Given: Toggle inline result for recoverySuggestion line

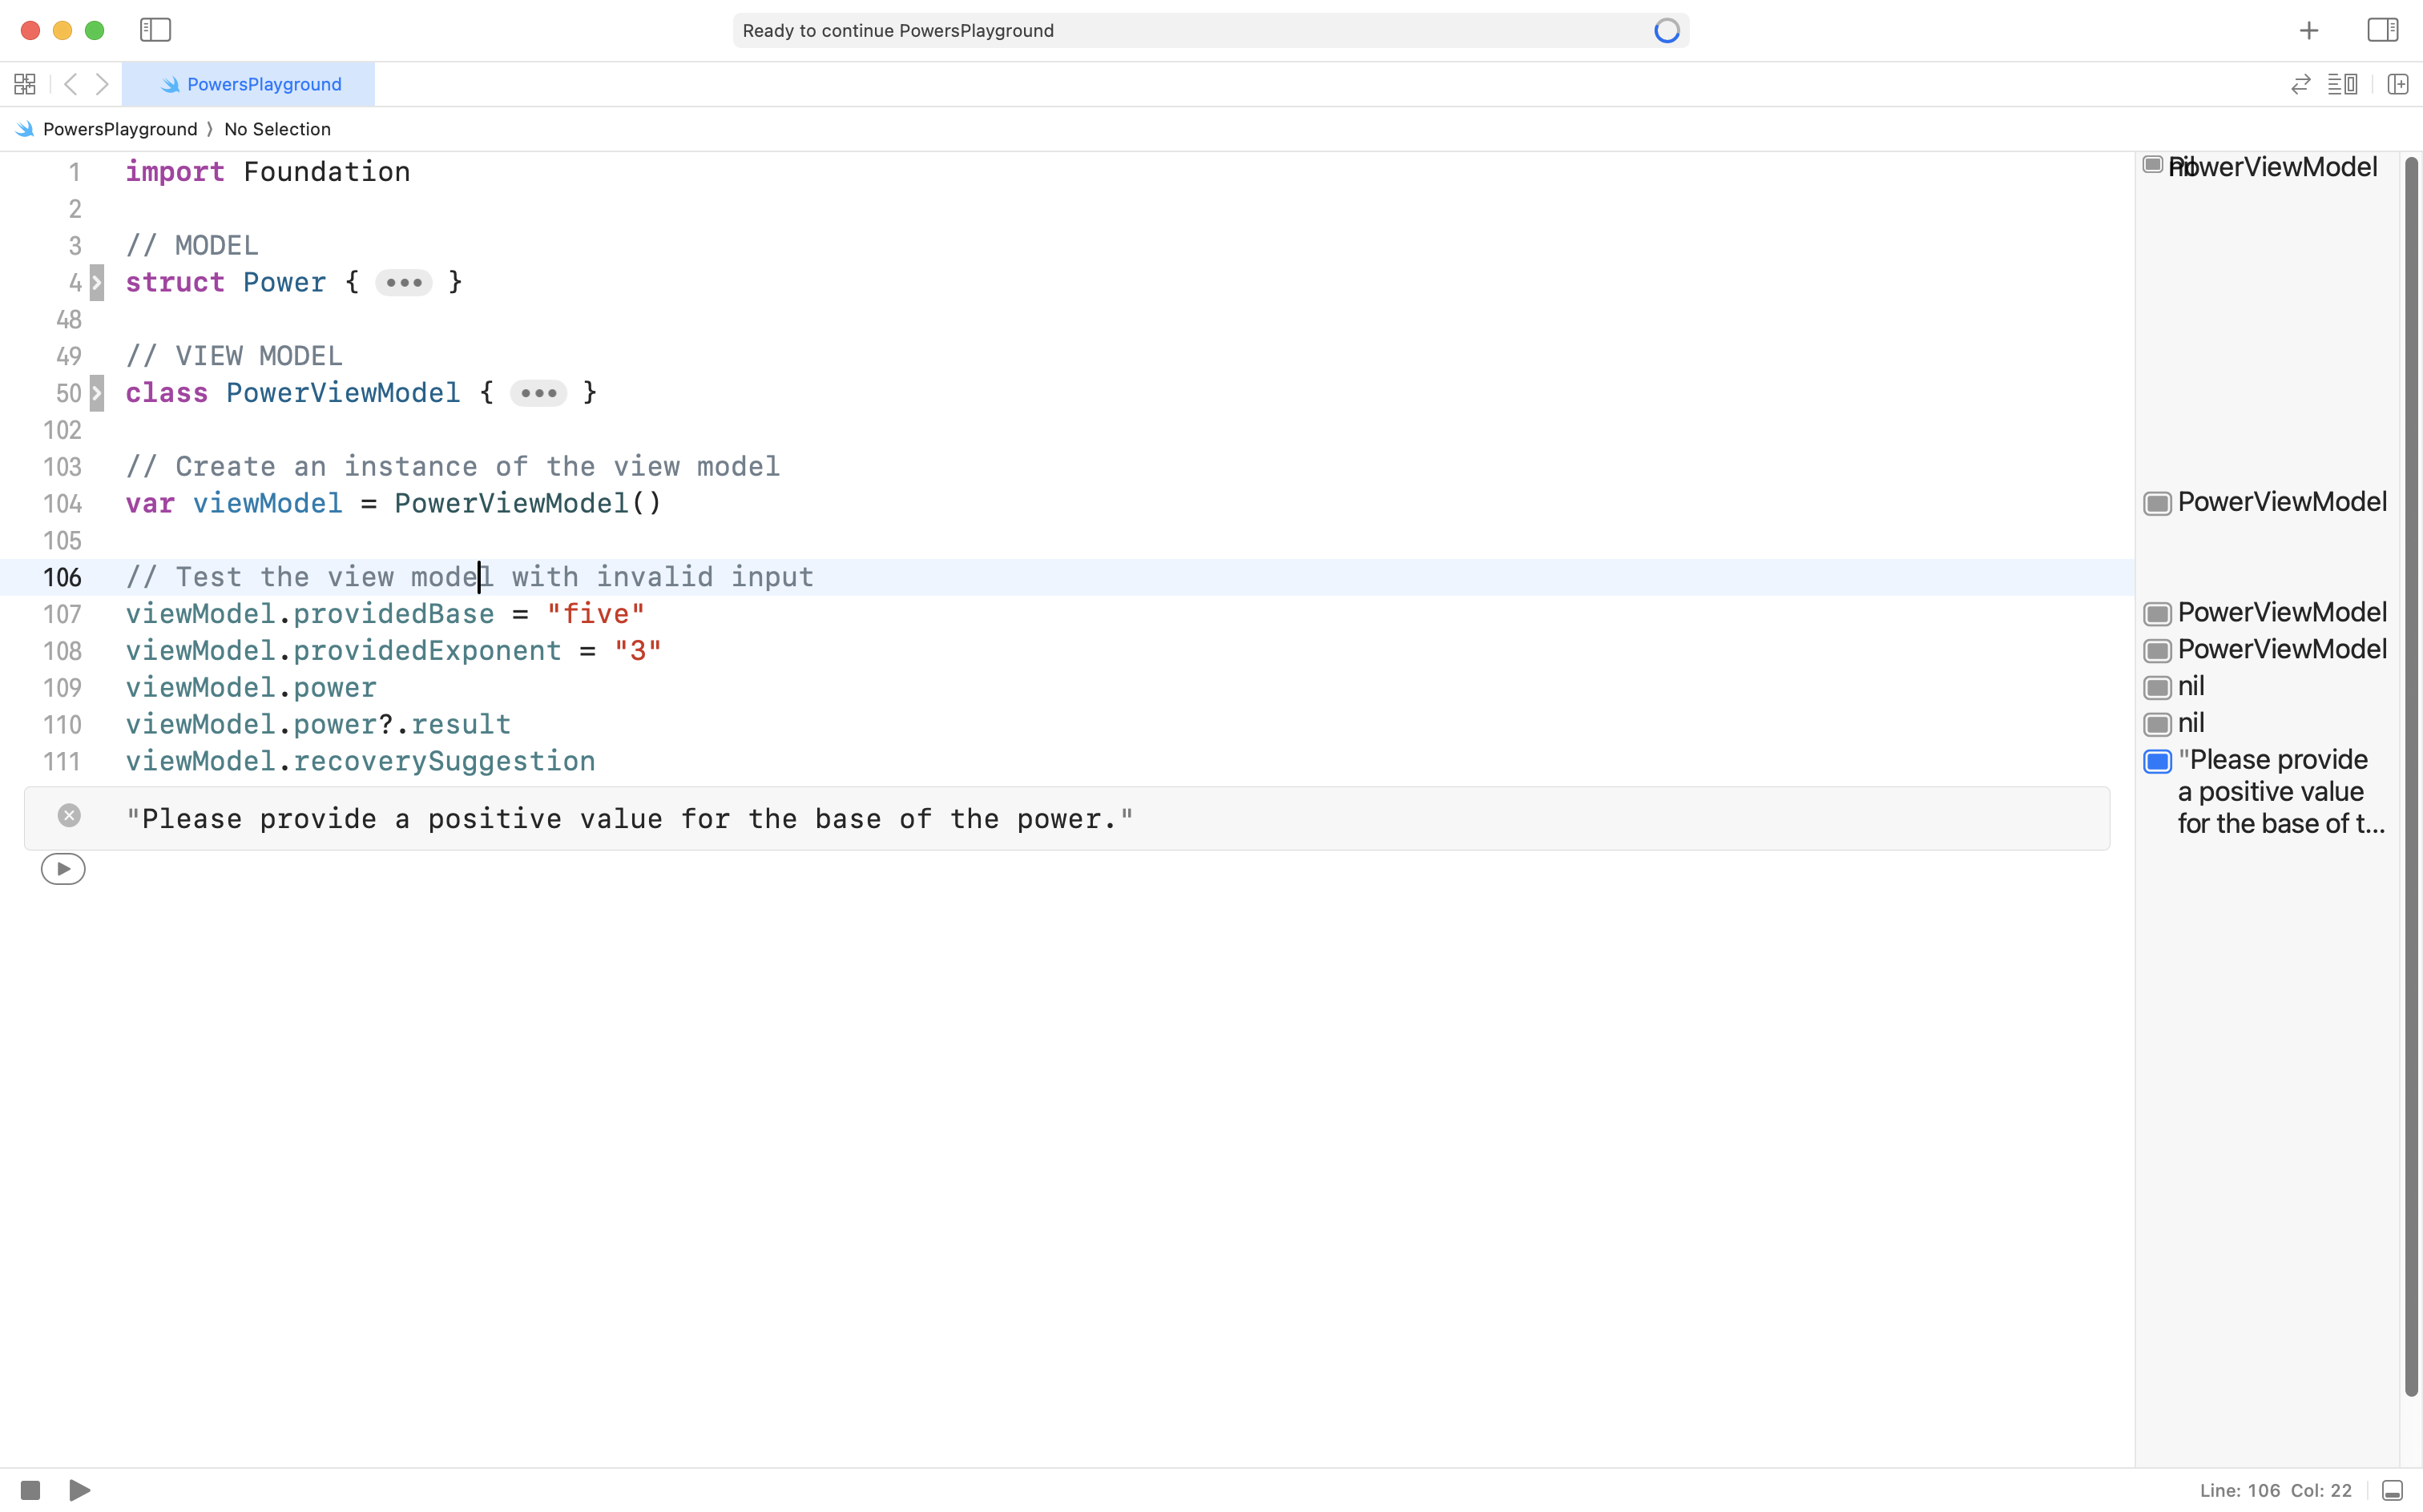Looking at the screenshot, I should [x=2157, y=761].
